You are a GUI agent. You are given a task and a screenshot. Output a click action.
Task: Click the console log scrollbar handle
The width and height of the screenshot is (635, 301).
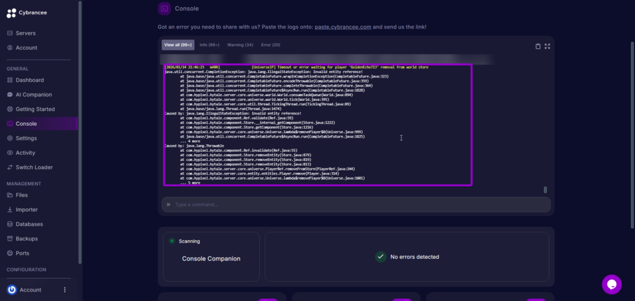pyautogui.click(x=545, y=190)
